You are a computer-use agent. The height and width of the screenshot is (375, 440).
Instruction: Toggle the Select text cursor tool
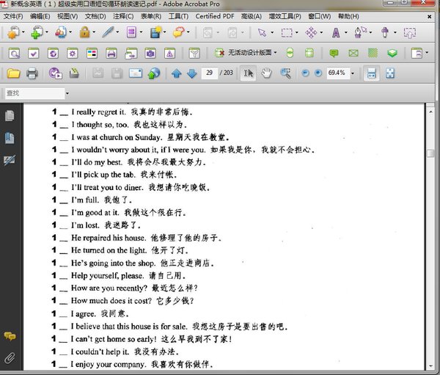(249, 73)
